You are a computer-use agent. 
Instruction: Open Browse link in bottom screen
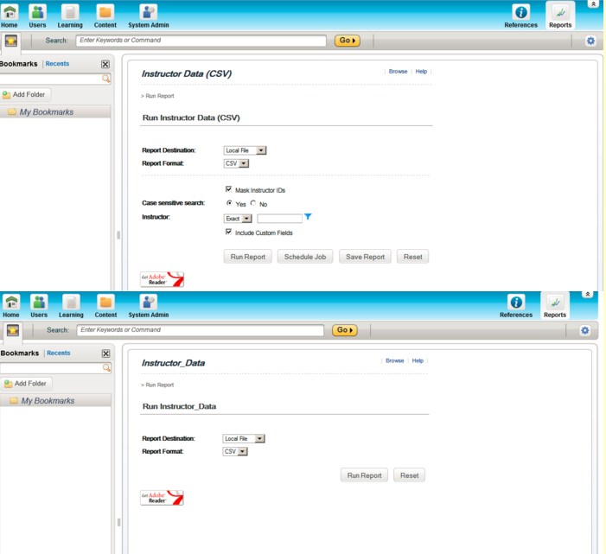point(394,360)
